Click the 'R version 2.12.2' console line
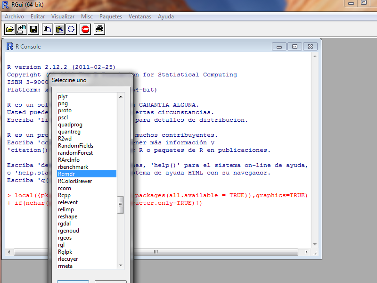Image resolution: width=377 pixels, height=283 pixels. [x=61, y=67]
